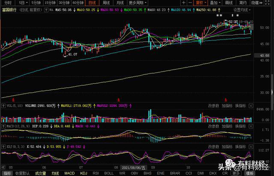Screen dimensions: 274x176
Task: Open the MA help question-mark icon
Action: click(x=46, y=10)
